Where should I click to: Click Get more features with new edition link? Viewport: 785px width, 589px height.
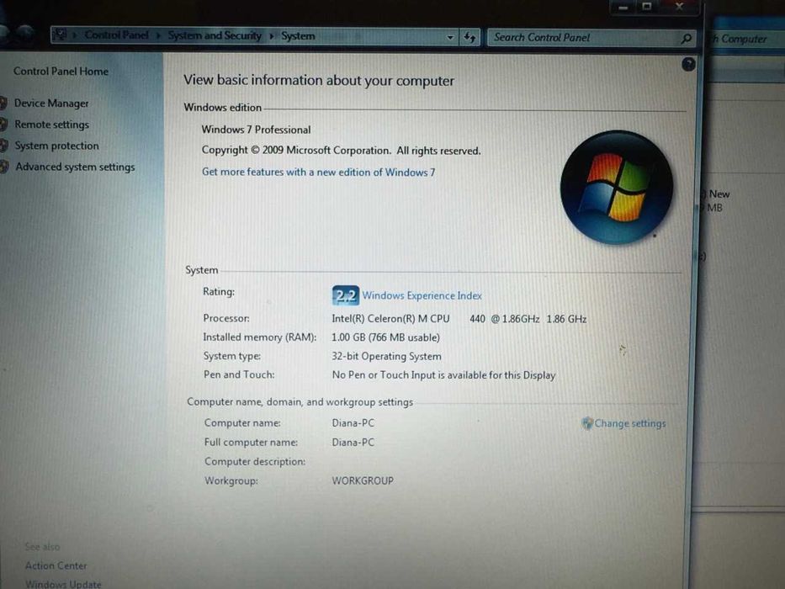[318, 172]
